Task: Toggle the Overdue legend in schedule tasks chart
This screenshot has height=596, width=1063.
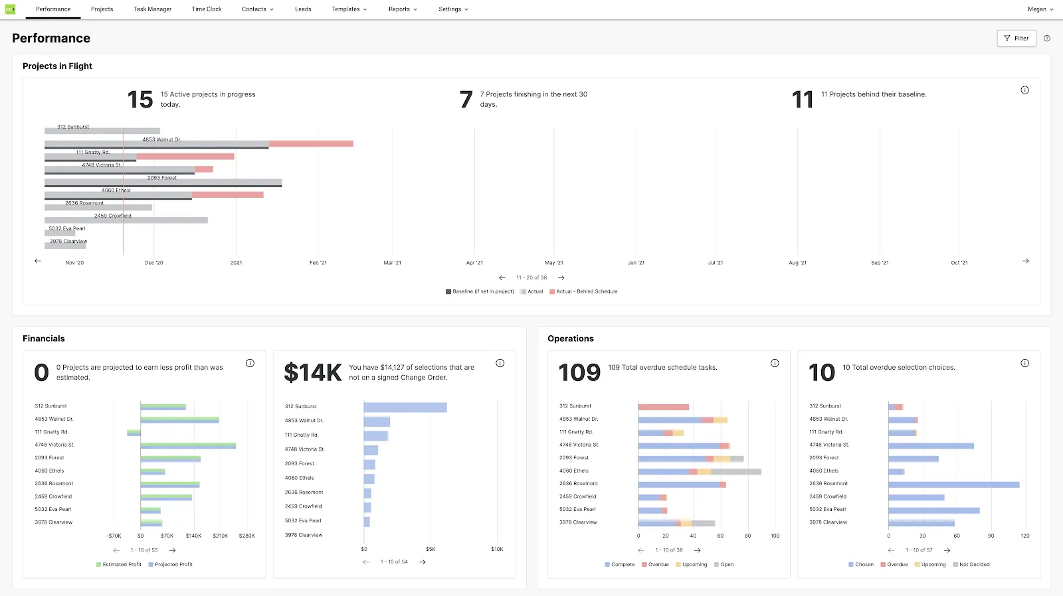Action: (x=655, y=565)
